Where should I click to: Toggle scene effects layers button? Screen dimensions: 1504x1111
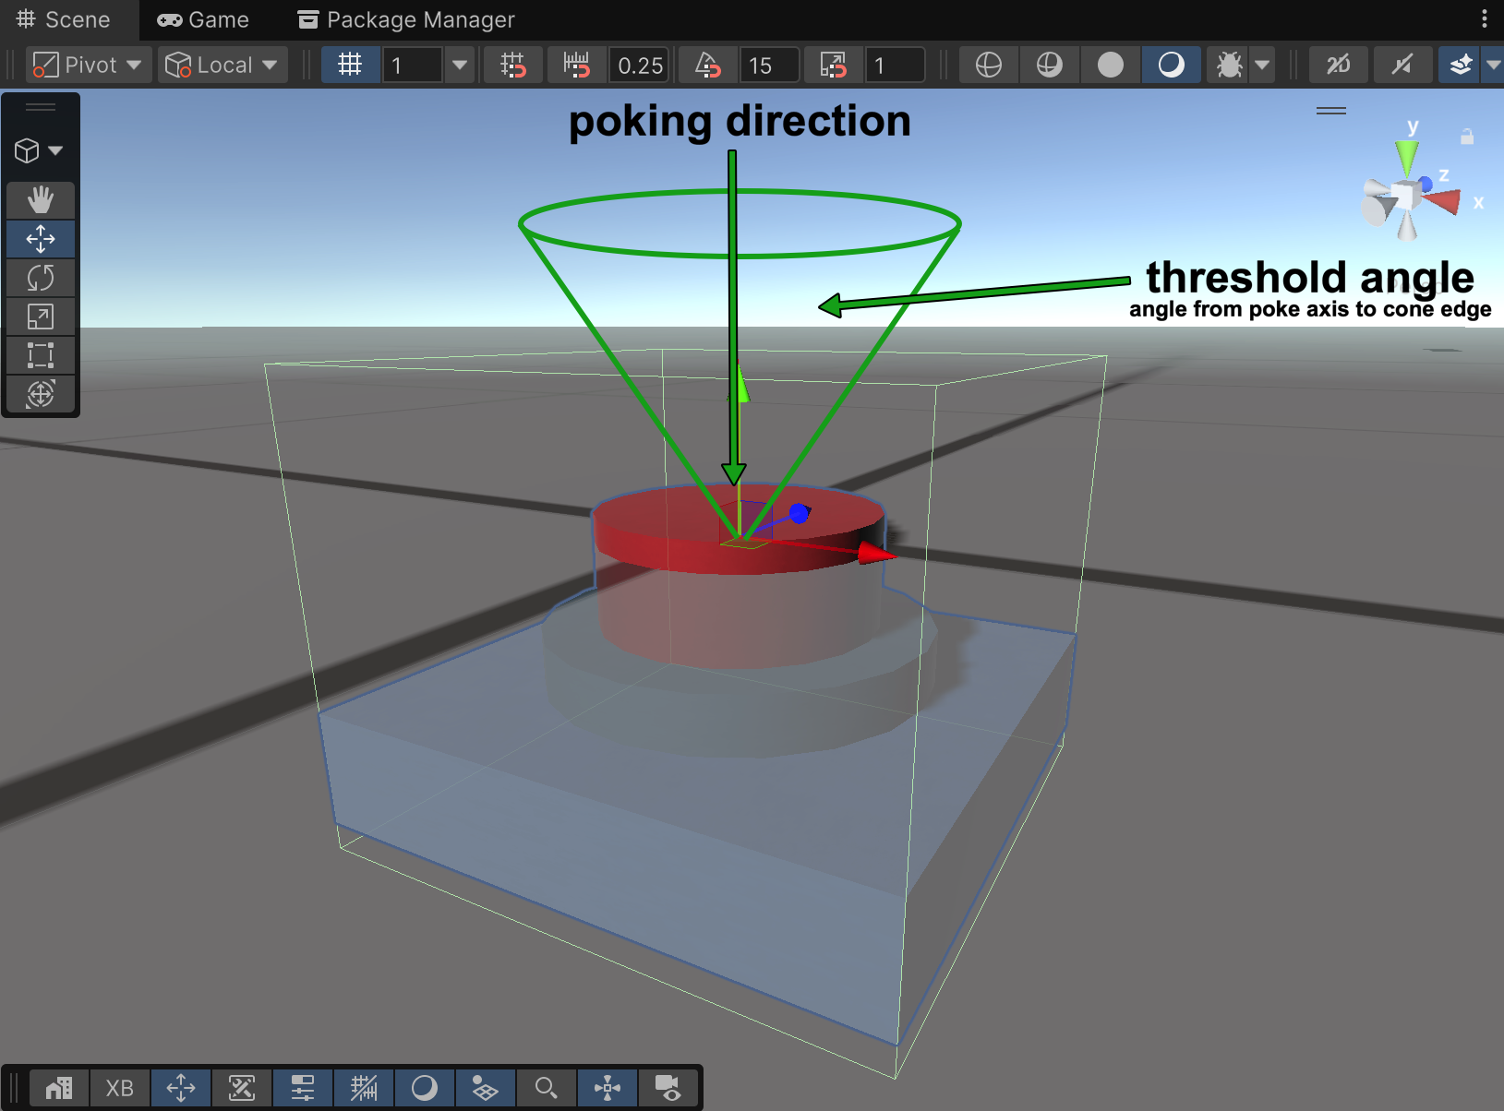point(1460,65)
